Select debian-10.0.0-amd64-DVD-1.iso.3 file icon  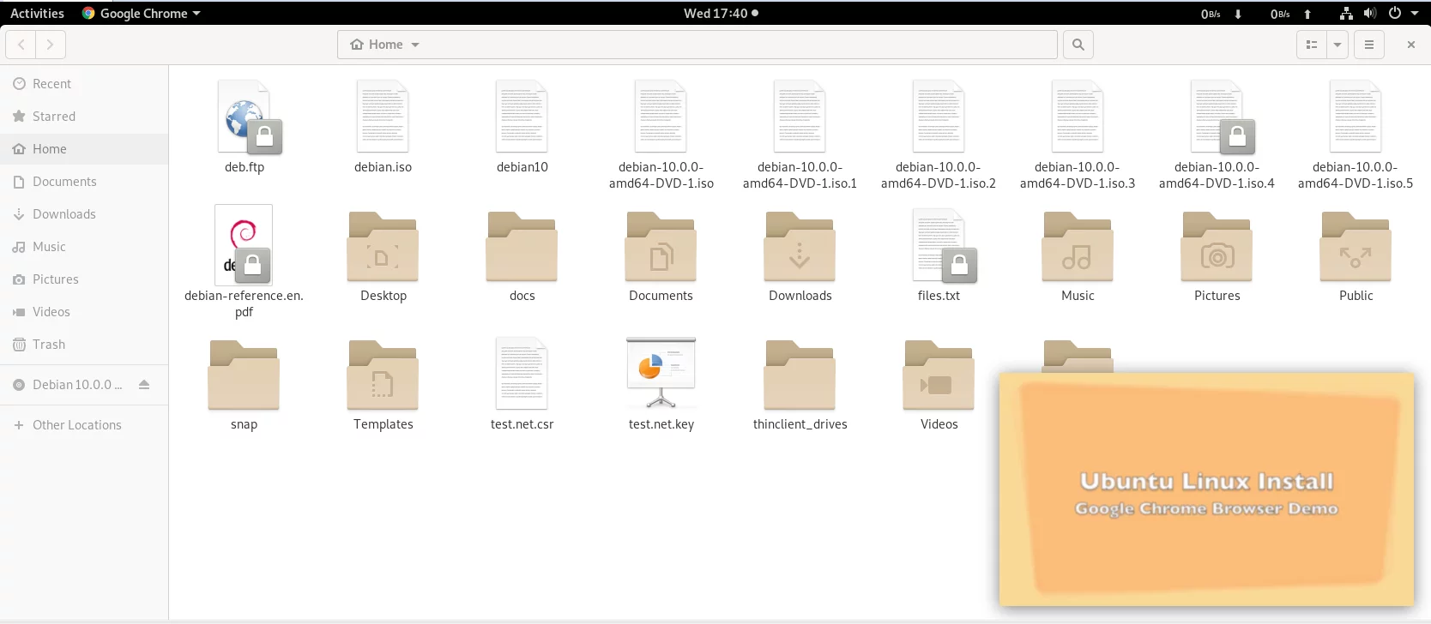point(1078,117)
